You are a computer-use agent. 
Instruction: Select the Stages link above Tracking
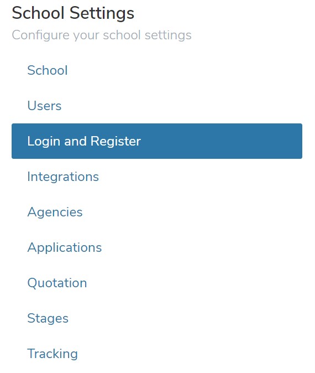coord(48,319)
